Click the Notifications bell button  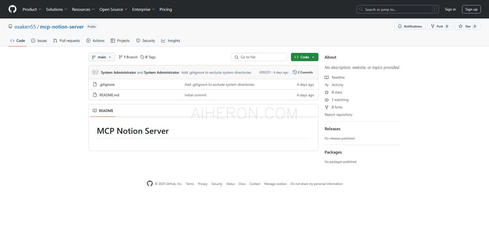410,26
